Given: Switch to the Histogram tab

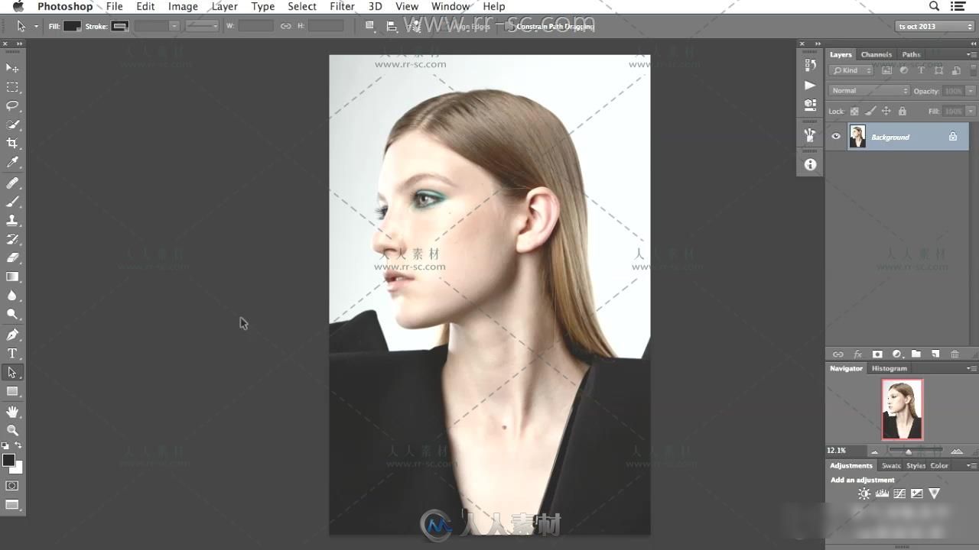Looking at the screenshot, I should [x=889, y=368].
